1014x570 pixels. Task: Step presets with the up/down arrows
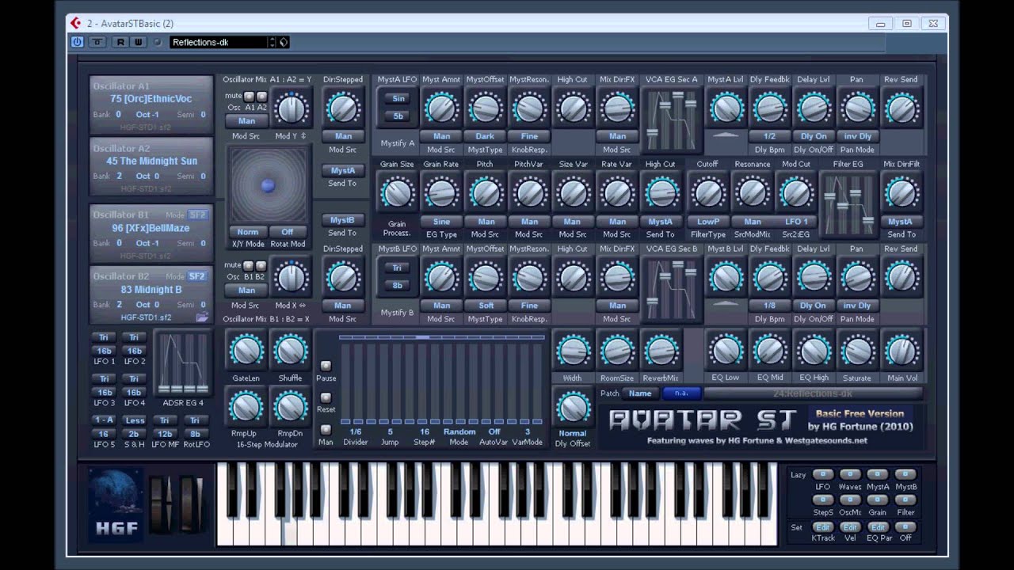(x=273, y=42)
